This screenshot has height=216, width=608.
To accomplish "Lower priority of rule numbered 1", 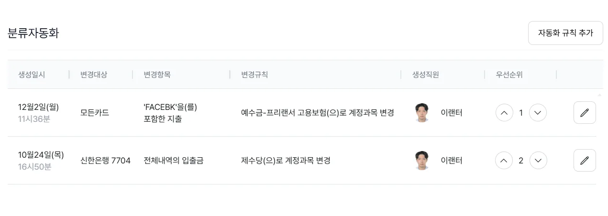I will [538, 113].
